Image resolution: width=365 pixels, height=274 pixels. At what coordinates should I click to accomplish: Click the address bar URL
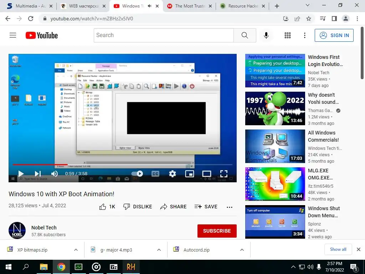[x=92, y=19]
